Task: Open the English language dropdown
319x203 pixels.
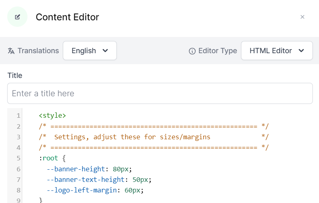Action: (90, 51)
